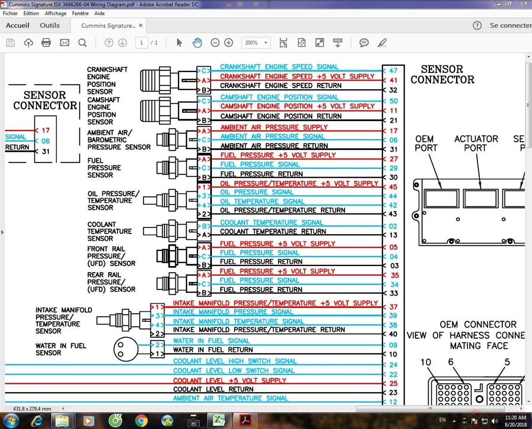
Task: Activate the hand pan tool
Action: [x=197, y=43]
